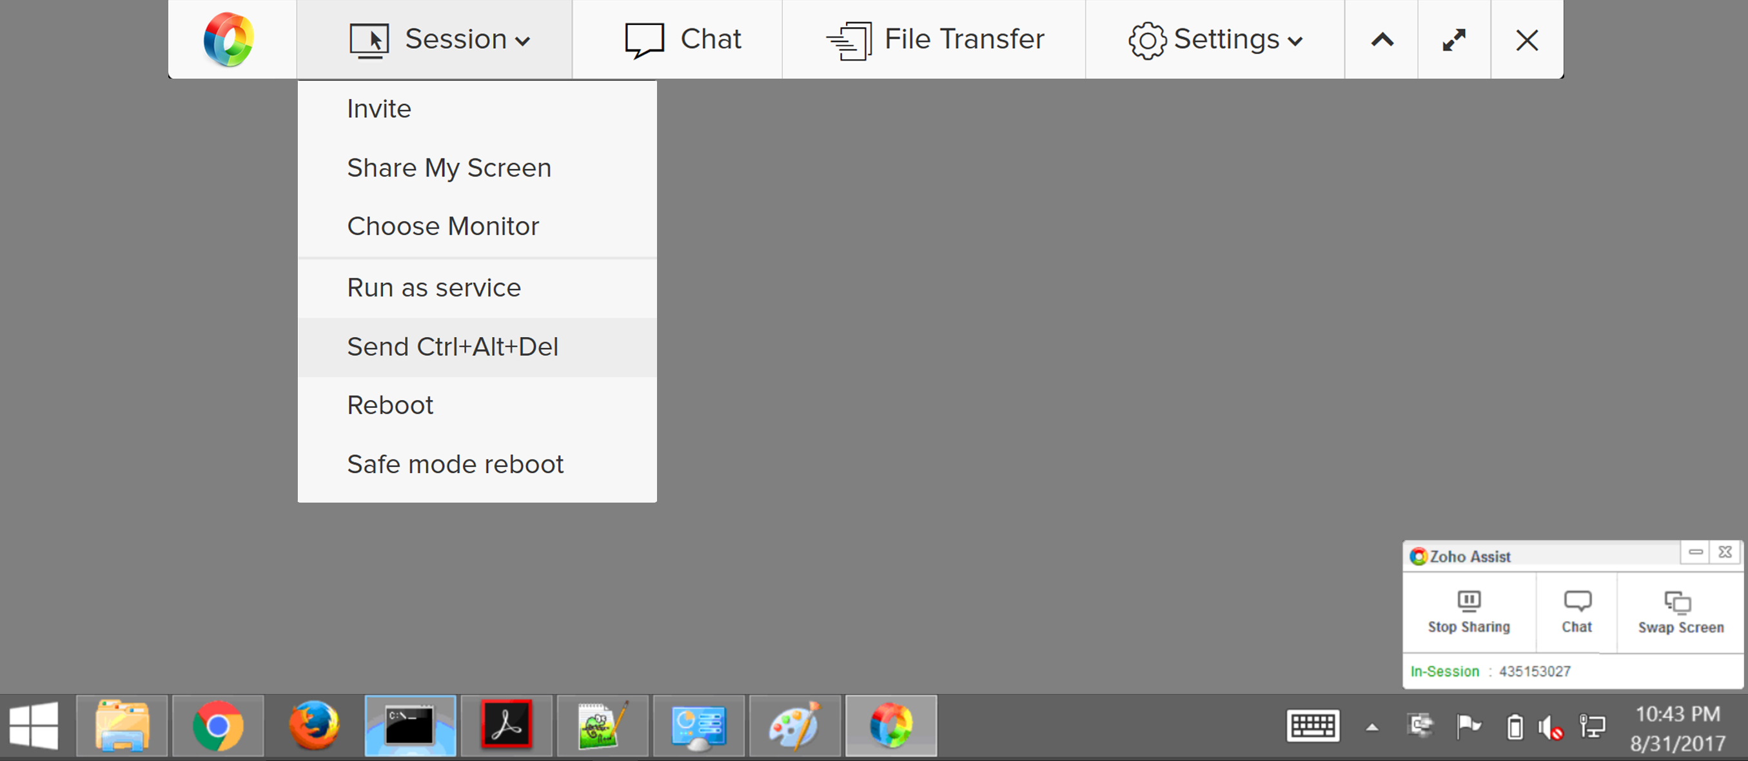Click the remote session tray icon beside flag

[x=1420, y=726]
